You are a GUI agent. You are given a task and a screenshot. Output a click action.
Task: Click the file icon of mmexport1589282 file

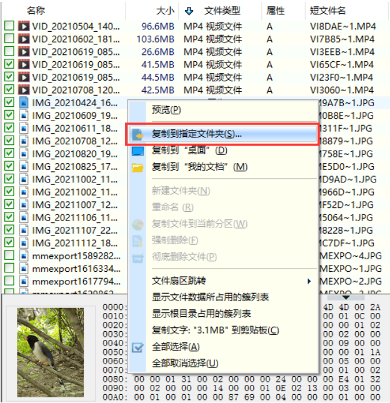(24, 256)
